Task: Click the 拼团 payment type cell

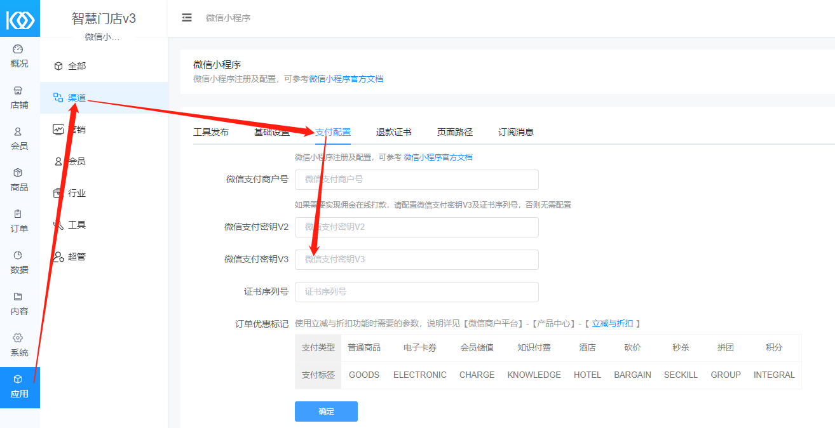Action: [726, 348]
